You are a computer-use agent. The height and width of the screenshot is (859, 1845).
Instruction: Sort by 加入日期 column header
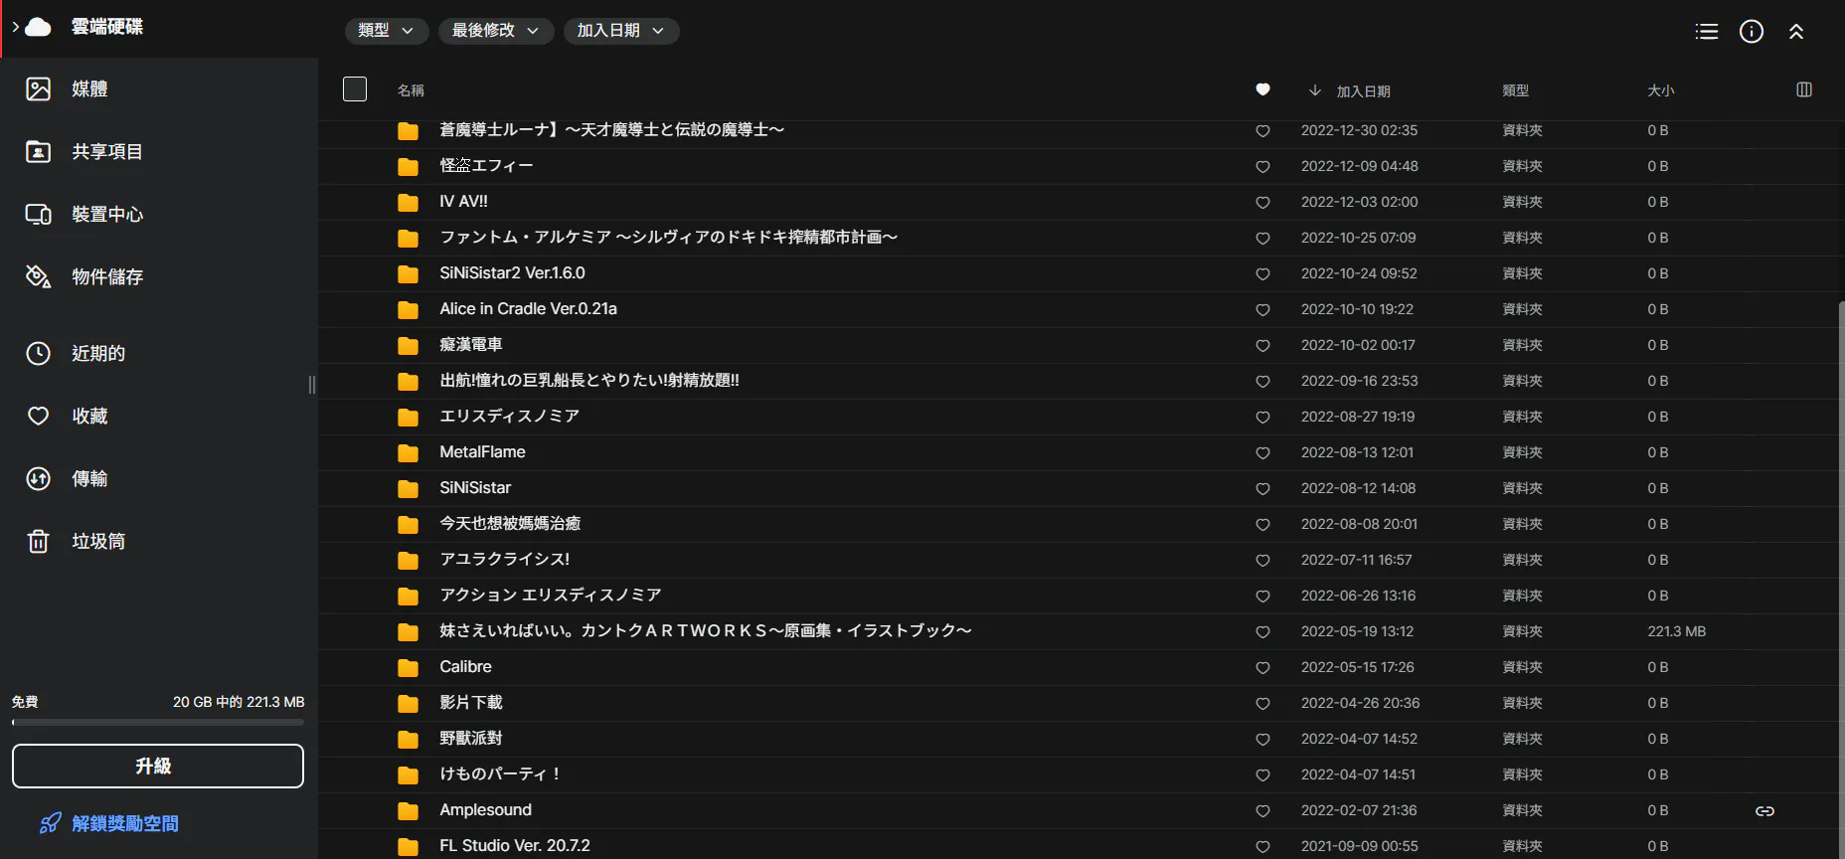[x=1362, y=90]
